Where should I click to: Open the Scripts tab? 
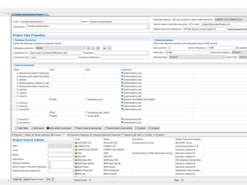(148, 135)
